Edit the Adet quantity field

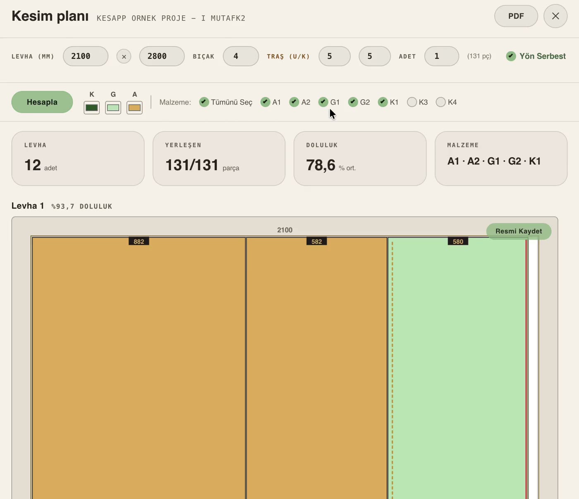pyautogui.click(x=442, y=56)
